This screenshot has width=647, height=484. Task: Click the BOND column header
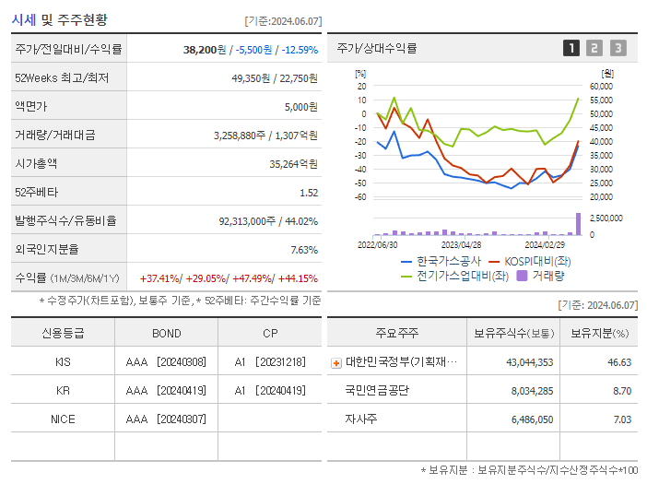[x=166, y=334]
